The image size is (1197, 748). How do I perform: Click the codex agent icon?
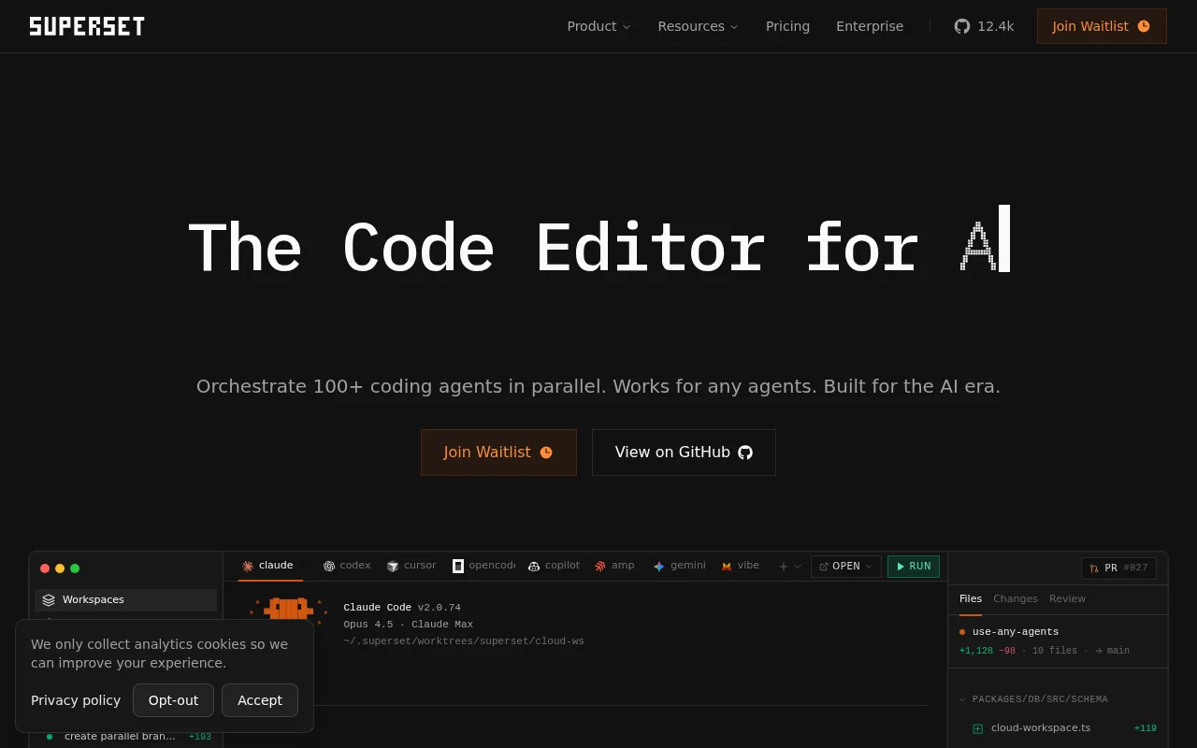(x=329, y=566)
